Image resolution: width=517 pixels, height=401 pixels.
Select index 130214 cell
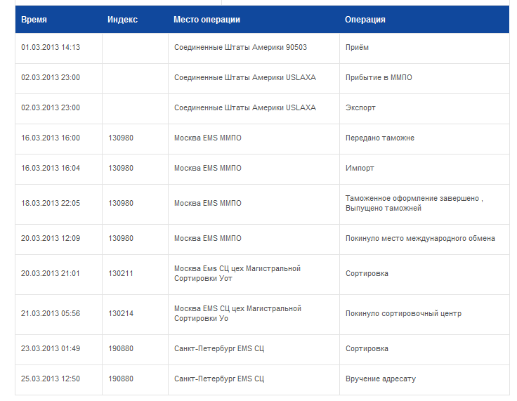coord(121,313)
